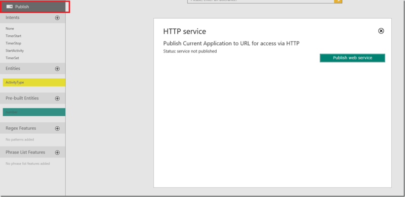Click the 'No patterns added' text
Image resolution: width=405 pixels, height=197 pixels.
(x=20, y=139)
